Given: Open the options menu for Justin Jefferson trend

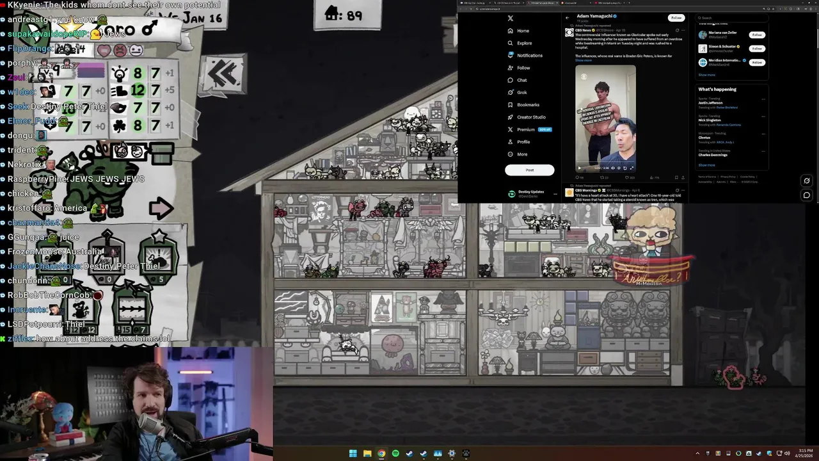Looking at the screenshot, I should [x=763, y=99].
